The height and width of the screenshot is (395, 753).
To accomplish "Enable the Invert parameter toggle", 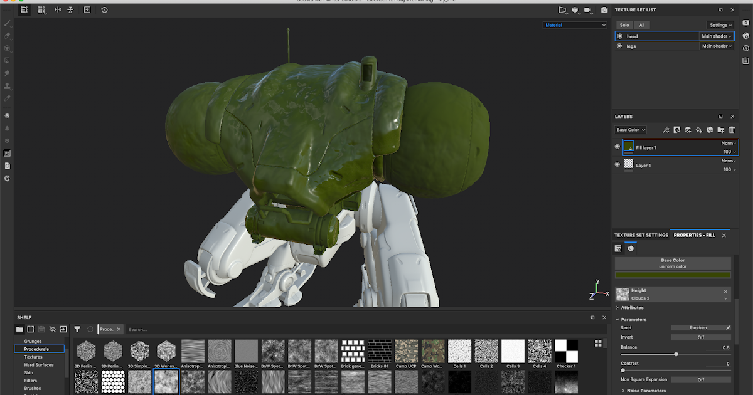I will point(701,337).
